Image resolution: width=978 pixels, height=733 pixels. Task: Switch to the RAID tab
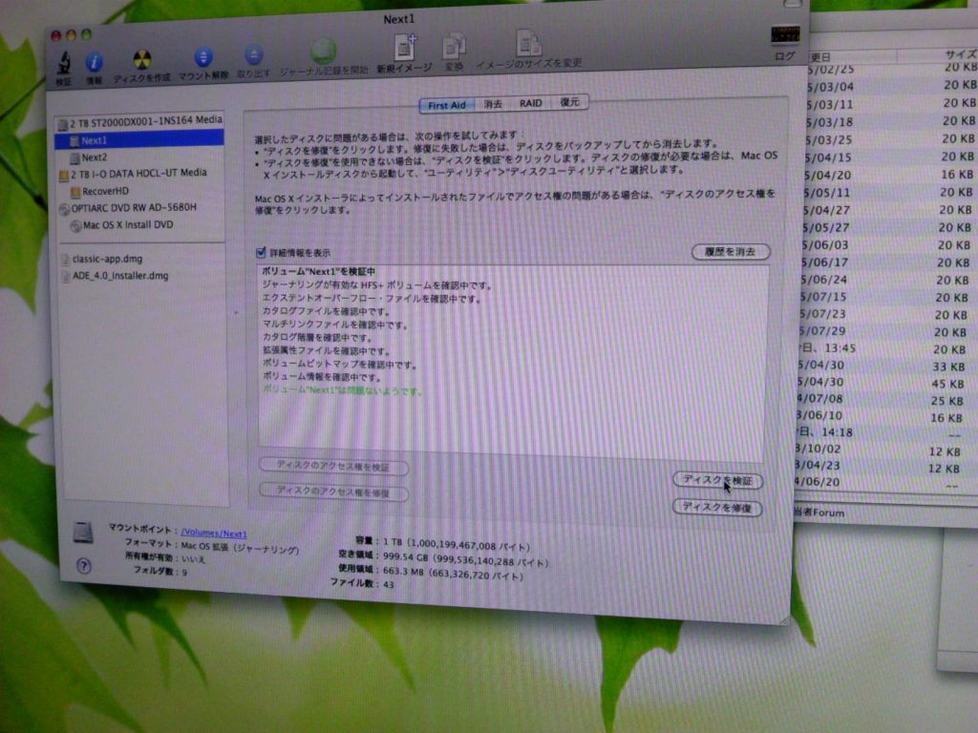coord(531,103)
